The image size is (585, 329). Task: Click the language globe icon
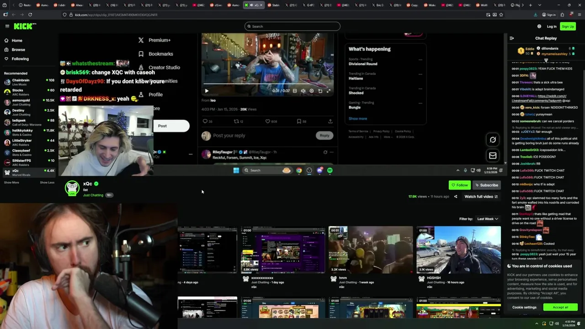(539, 27)
